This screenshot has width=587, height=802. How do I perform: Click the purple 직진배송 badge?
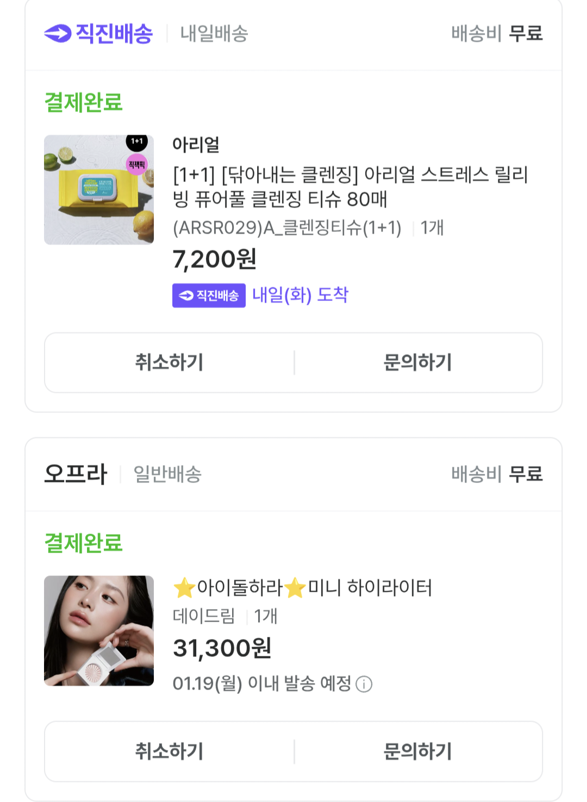209,296
